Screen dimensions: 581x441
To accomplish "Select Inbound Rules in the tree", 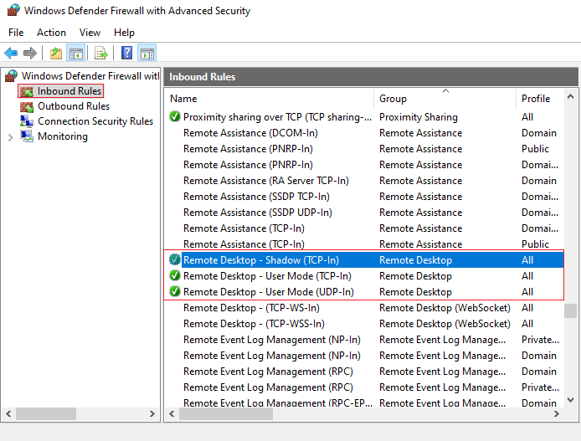I will click(69, 91).
